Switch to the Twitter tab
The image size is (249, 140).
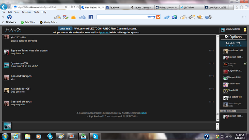[192, 7]
